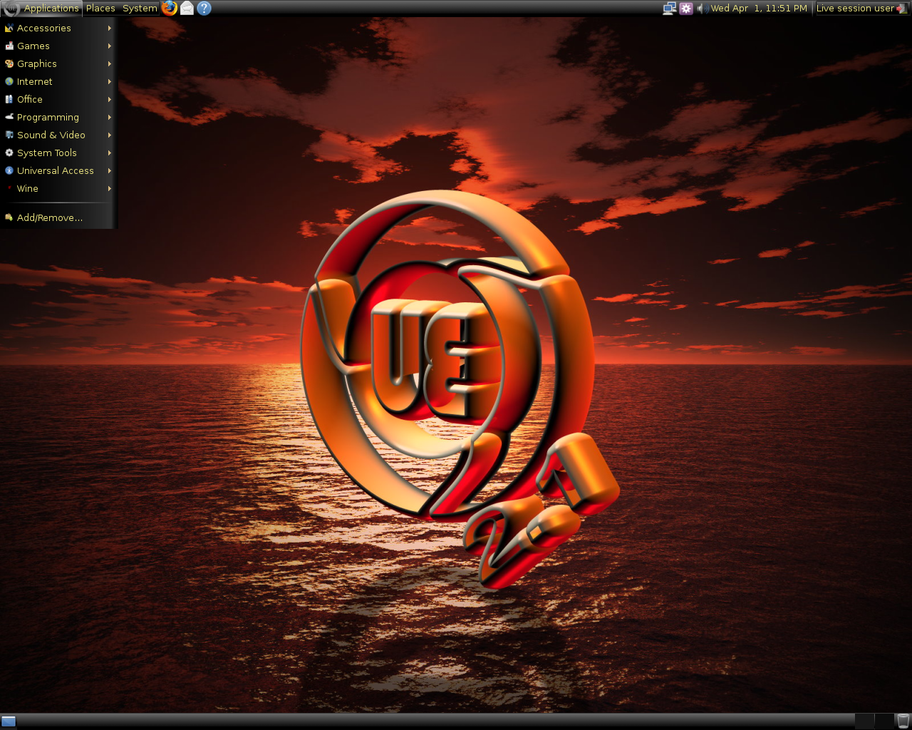
Task: Click the Live session user switcher
Action: pyautogui.click(x=861, y=8)
